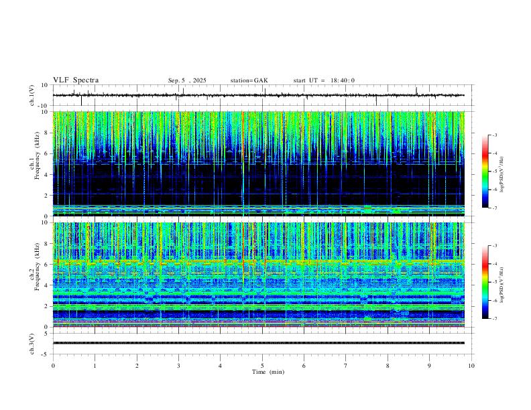Click the "VLF Spectra" title text
This screenshot has height=410, width=531.
[x=76, y=80]
